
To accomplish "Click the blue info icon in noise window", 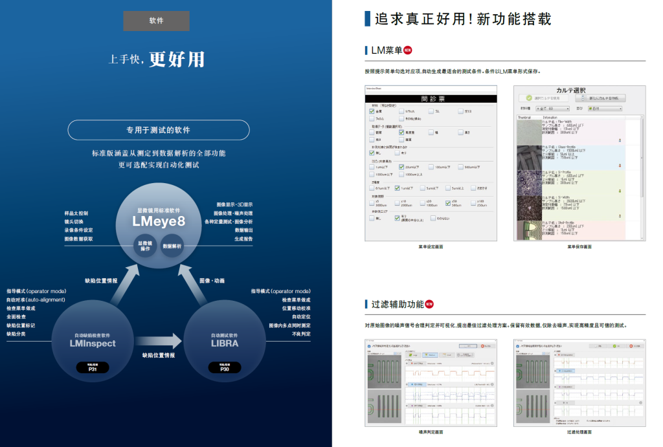I will tap(370, 347).
